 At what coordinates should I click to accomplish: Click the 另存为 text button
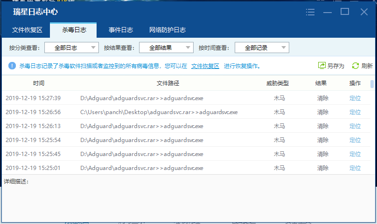tap(335, 66)
